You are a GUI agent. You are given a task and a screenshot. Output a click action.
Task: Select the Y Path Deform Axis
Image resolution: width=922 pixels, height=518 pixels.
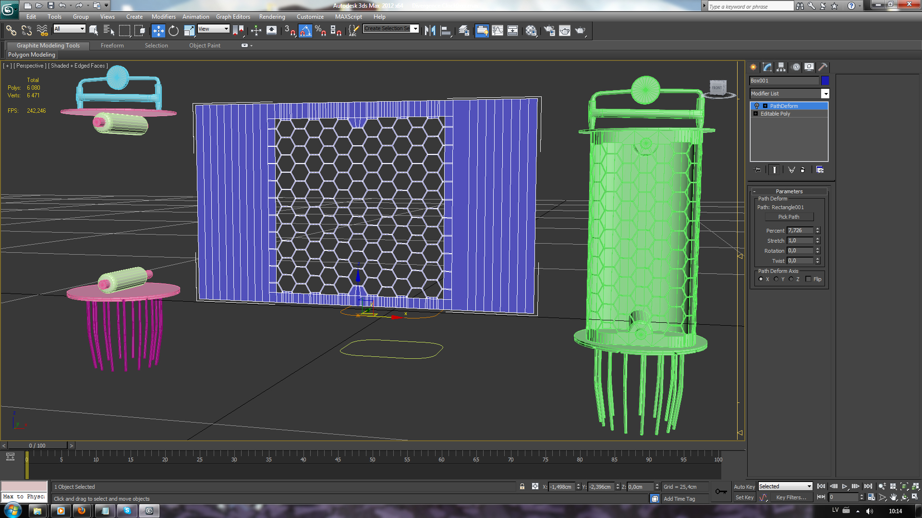point(776,279)
